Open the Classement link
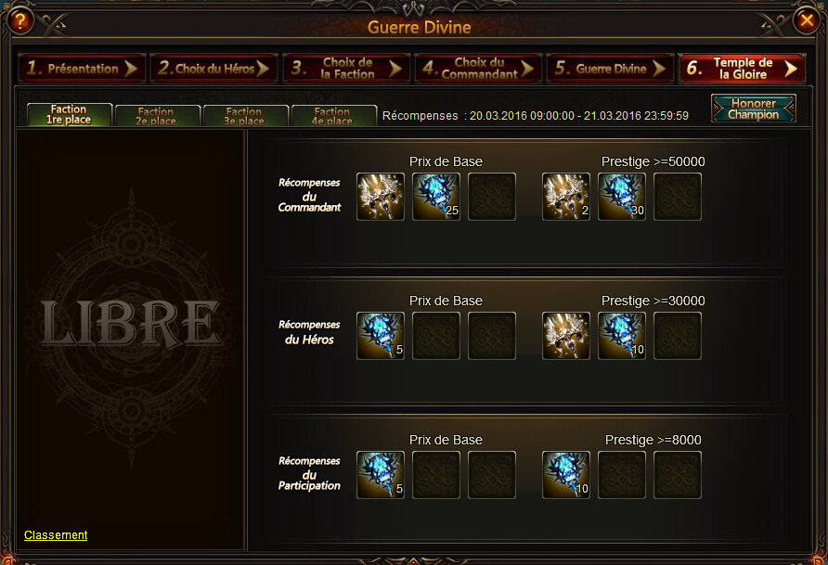The height and width of the screenshot is (565, 828). (x=56, y=535)
